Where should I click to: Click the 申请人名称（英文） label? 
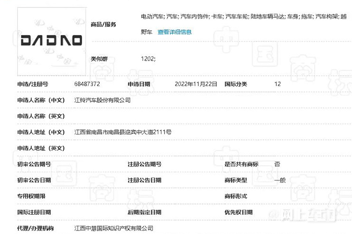41,116
